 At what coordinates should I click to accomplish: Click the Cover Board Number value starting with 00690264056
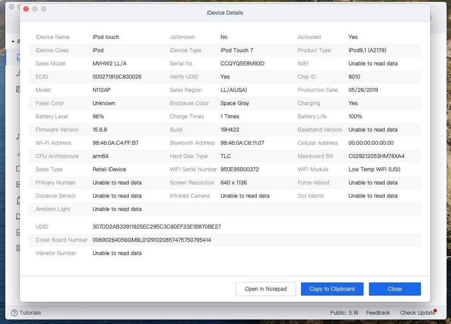[x=152, y=240]
